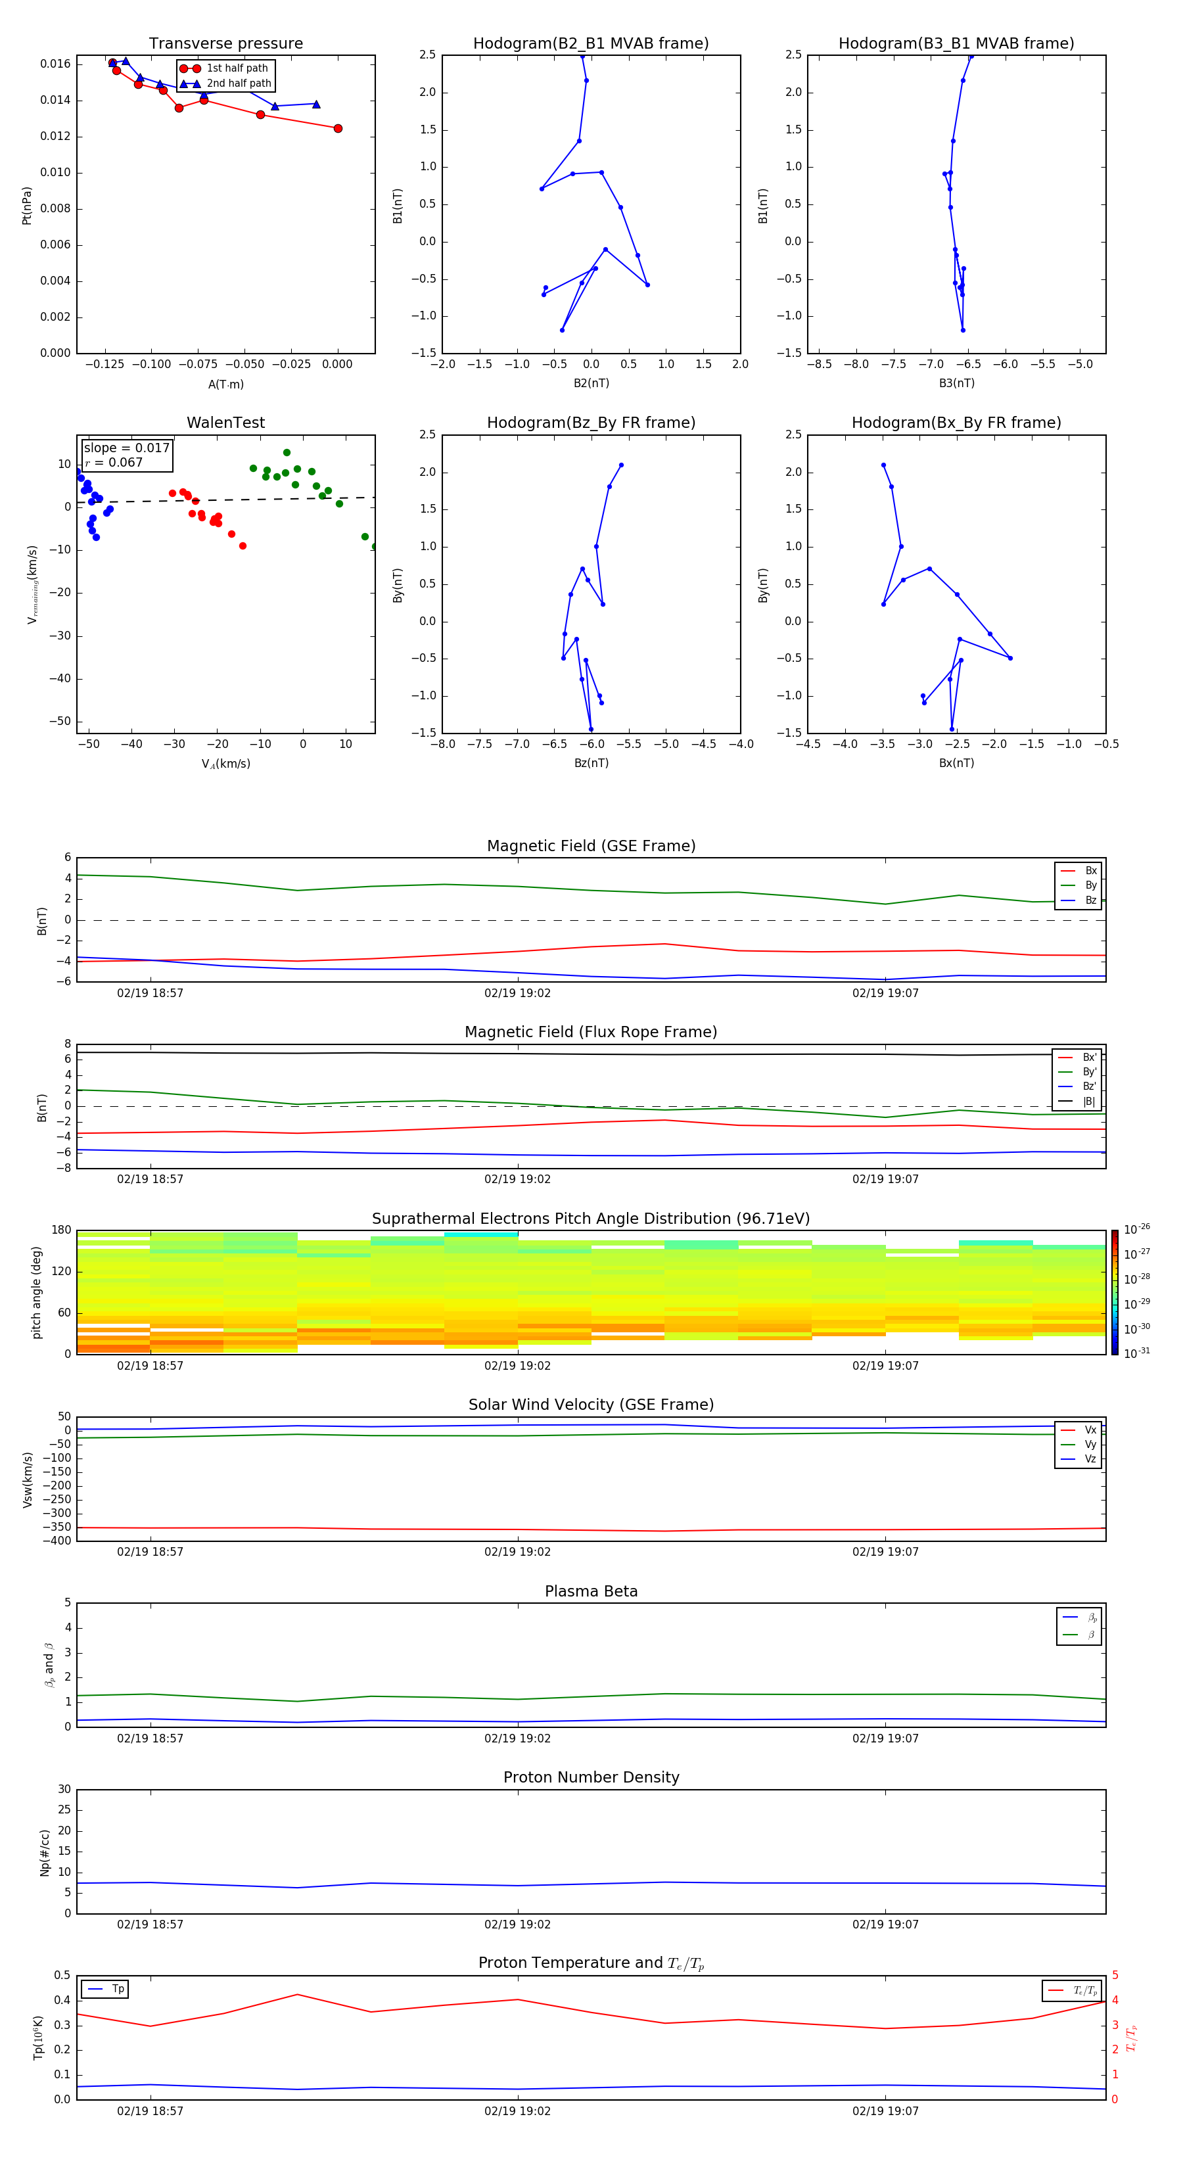Click 'Hodogram(B3_B1 MVAB frame)' title
This screenshot has height=2169, width=1183.
point(956,44)
